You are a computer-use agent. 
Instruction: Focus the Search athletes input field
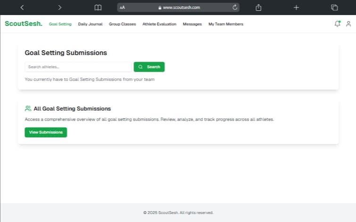pyautogui.click(x=78, y=67)
